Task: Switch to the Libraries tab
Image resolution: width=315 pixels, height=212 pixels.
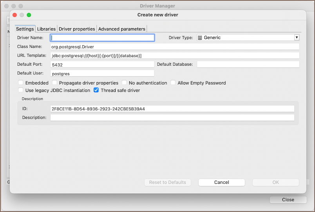Action: [46, 29]
